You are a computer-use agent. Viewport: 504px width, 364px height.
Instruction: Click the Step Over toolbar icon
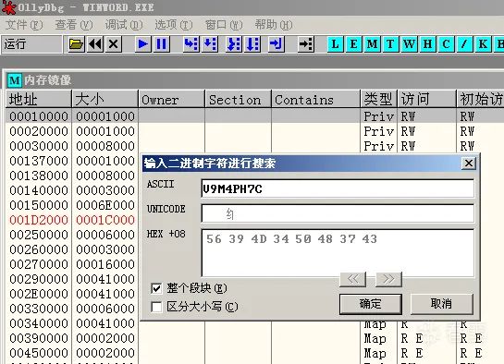(x=210, y=44)
